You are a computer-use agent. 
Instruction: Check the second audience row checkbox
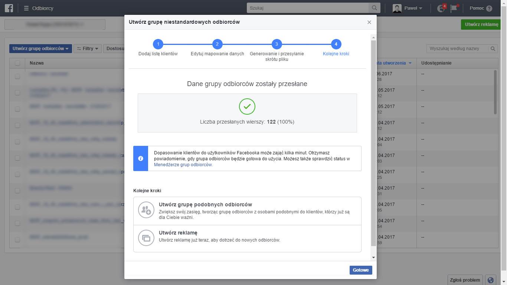[x=17, y=93]
